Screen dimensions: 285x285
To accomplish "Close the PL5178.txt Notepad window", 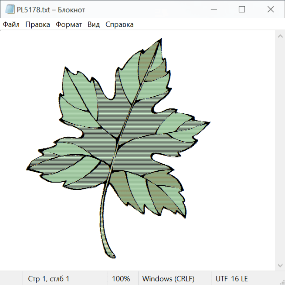I will pyautogui.click(x=270, y=9).
